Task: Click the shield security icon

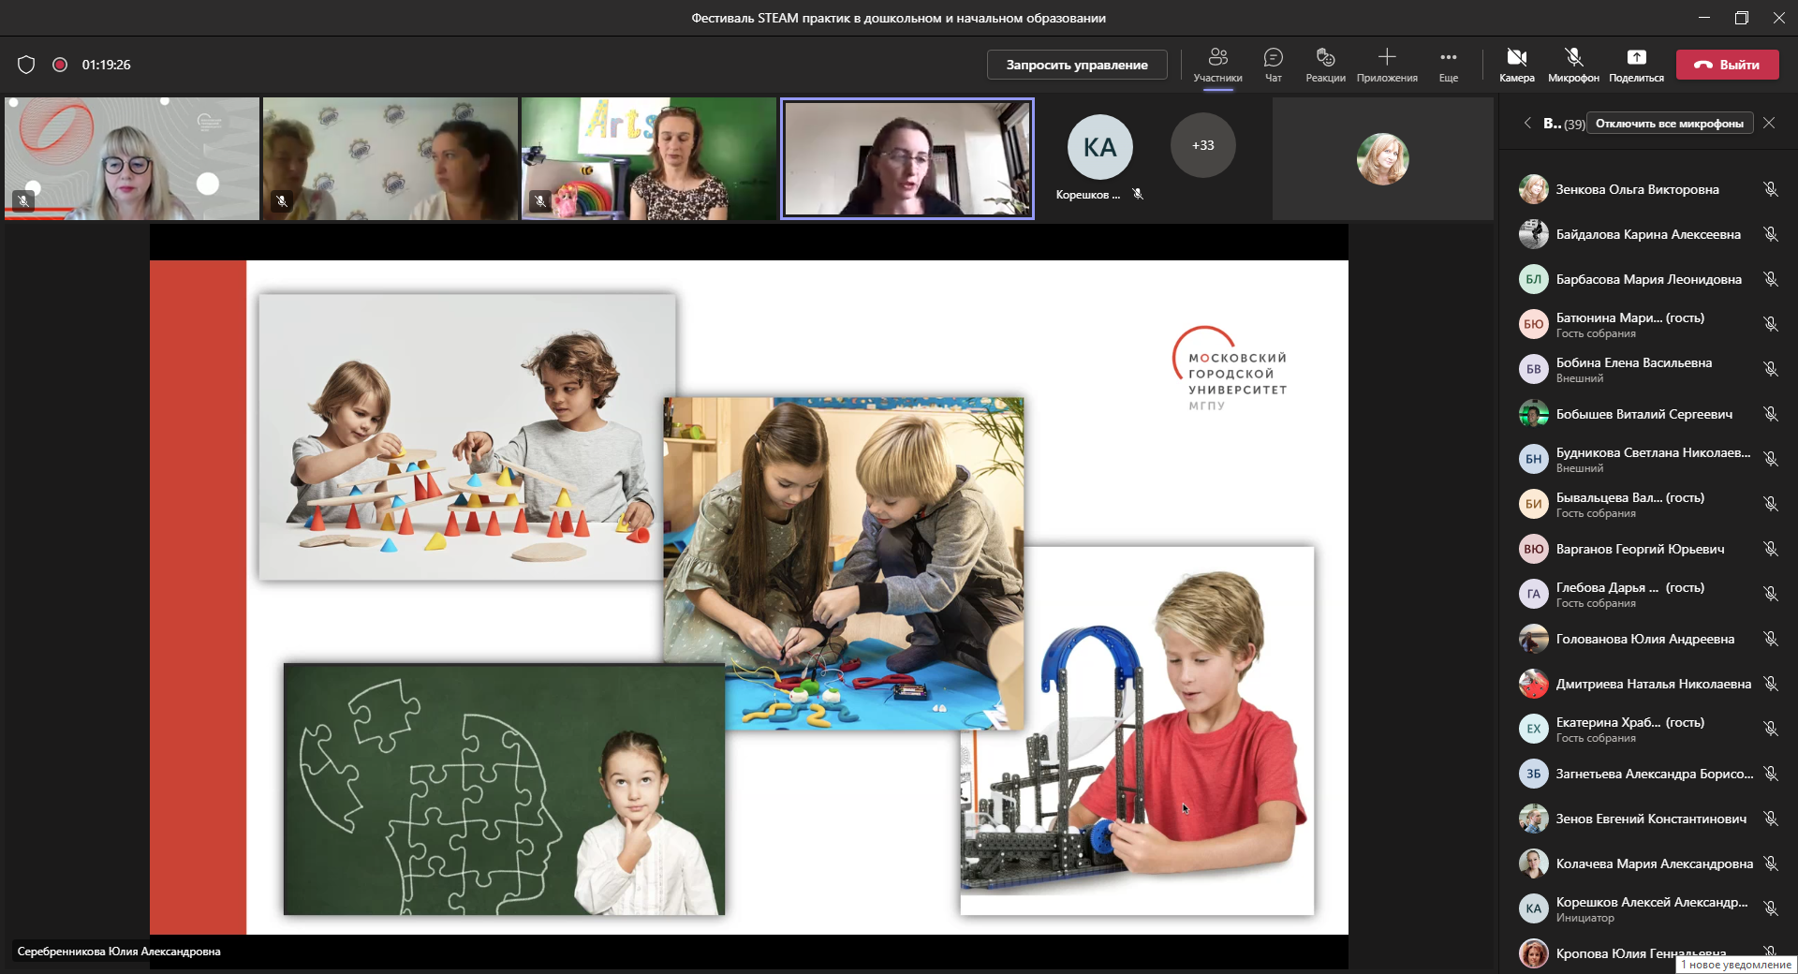Action: 26,65
